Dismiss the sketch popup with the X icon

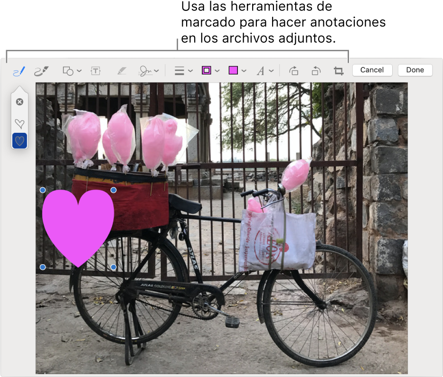tap(19, 102)
